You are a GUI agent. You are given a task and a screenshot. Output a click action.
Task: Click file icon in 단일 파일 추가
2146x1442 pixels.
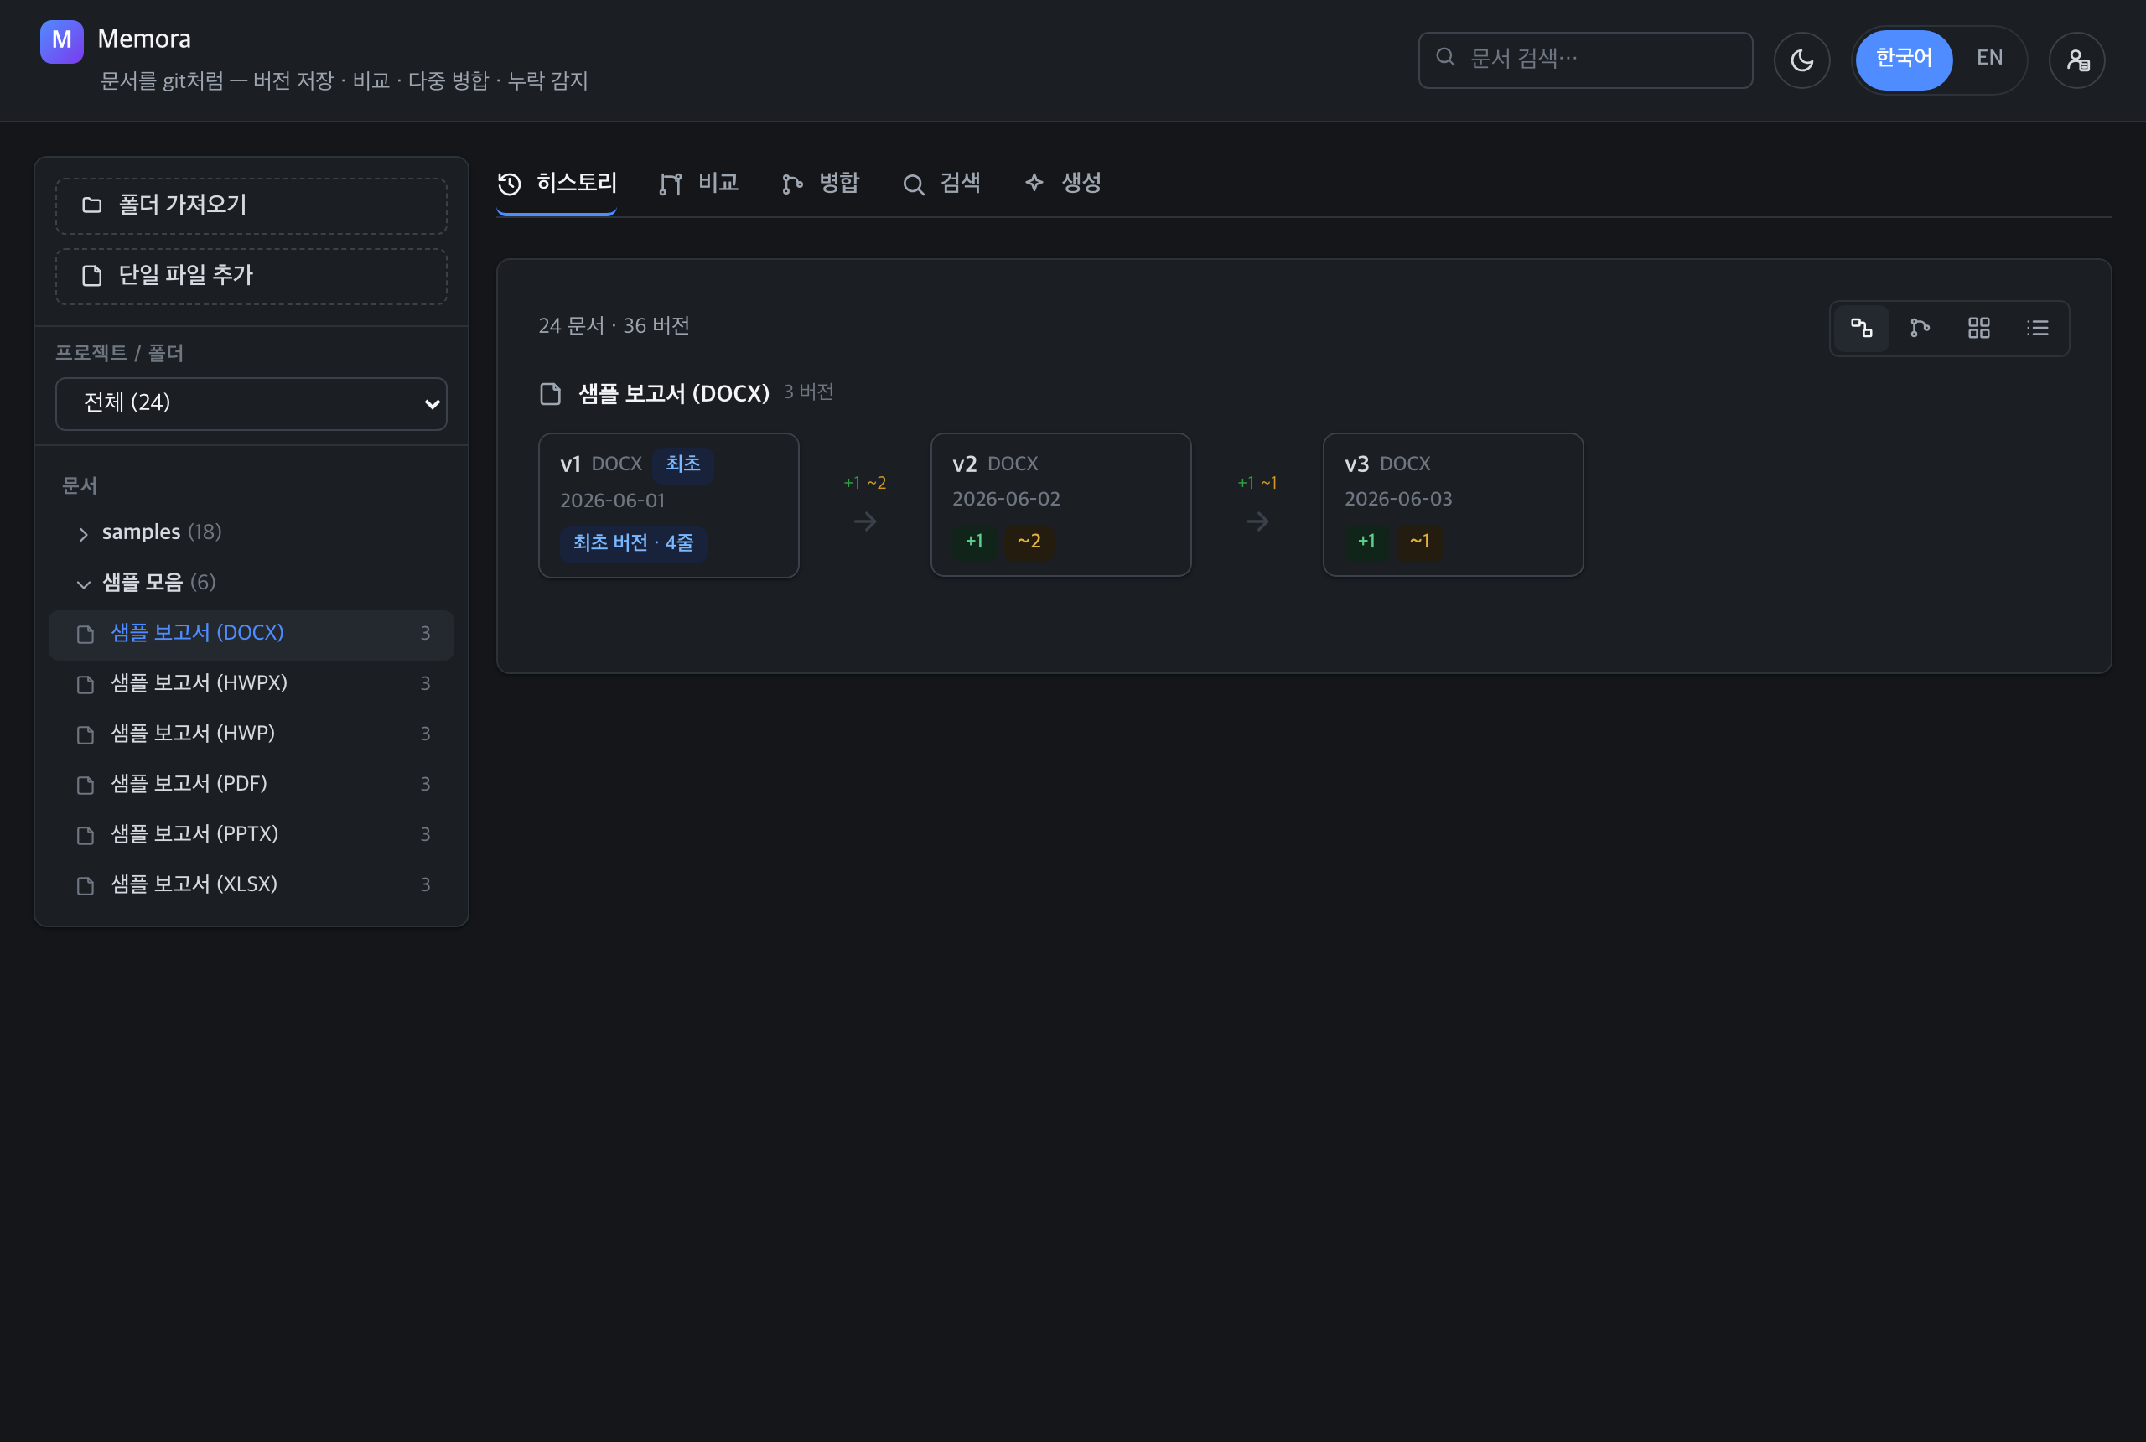point(92,275)
